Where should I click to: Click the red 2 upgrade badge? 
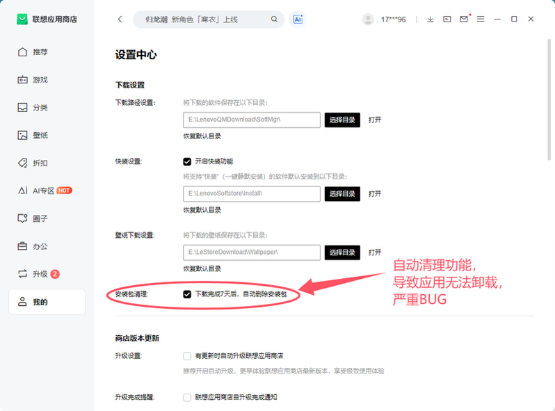pos(55,274)
